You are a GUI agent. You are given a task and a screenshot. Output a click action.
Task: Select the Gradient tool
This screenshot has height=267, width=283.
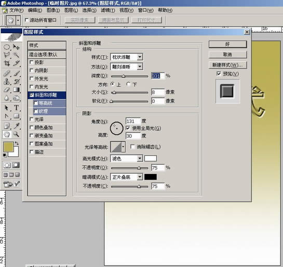pyautogui.click(x=16, y=90)
